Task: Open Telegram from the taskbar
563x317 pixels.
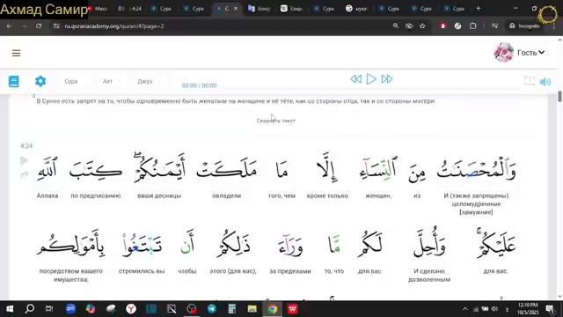Action: click(x=212, y=309)
